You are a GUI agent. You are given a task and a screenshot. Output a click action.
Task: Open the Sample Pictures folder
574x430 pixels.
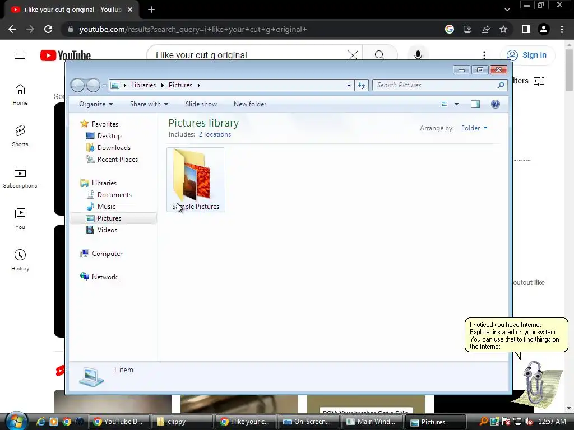click(x=196, y=180)
